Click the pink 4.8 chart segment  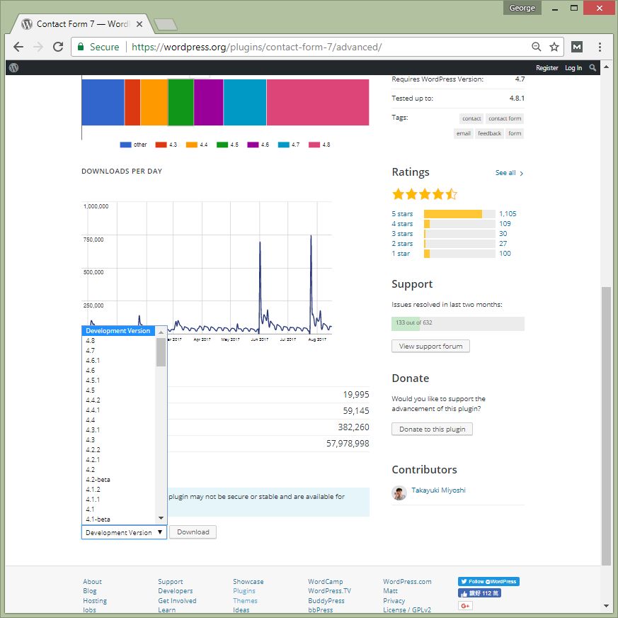318,102
